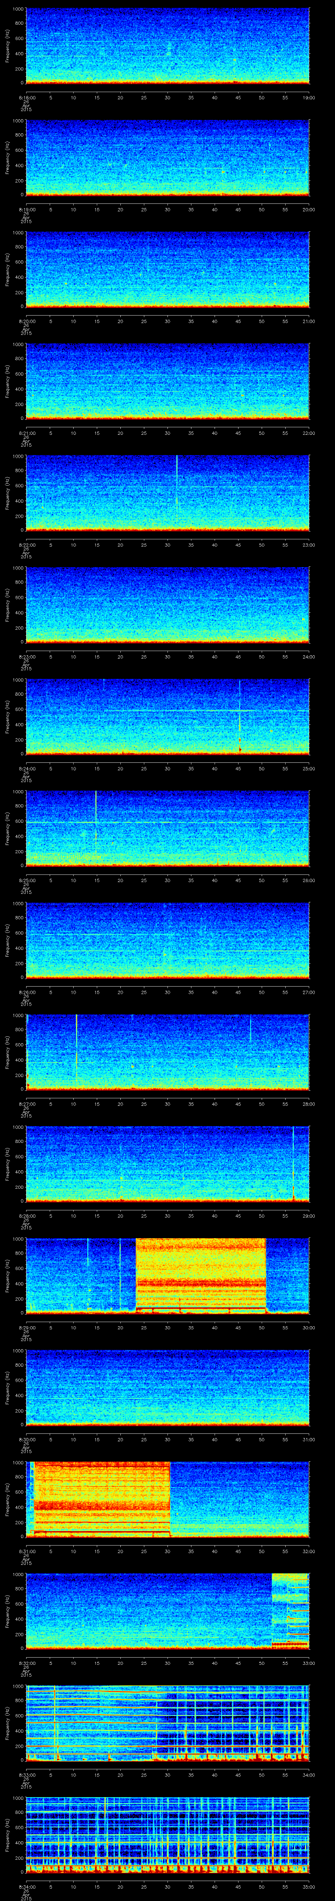Select the spectrogram panel starting at 8:19:00
Screen dimensions: 335x1901
pyautogui.click(x=168, y=158)
